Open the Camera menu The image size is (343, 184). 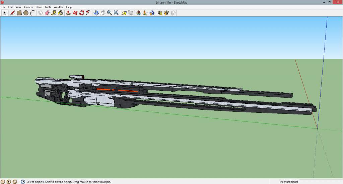click(x=28, y=7)
